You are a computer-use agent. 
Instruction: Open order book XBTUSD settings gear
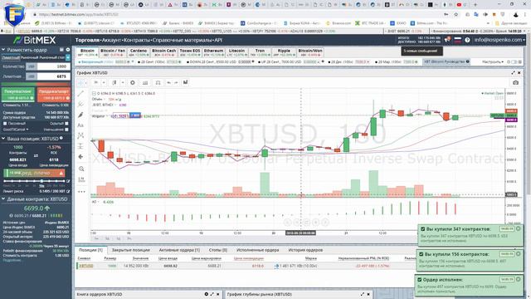tap(207, 294)
